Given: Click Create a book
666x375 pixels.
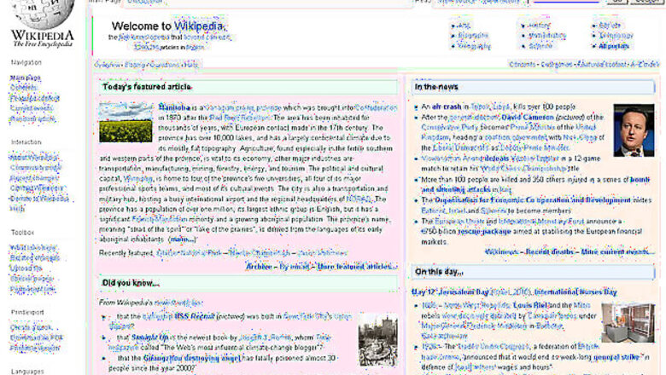Looking at the screenshot, I should 31,327.
